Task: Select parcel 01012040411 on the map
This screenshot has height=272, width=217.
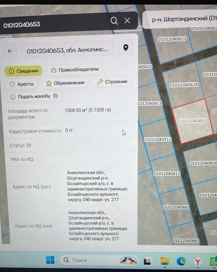Action: click(x=150, y=104)
